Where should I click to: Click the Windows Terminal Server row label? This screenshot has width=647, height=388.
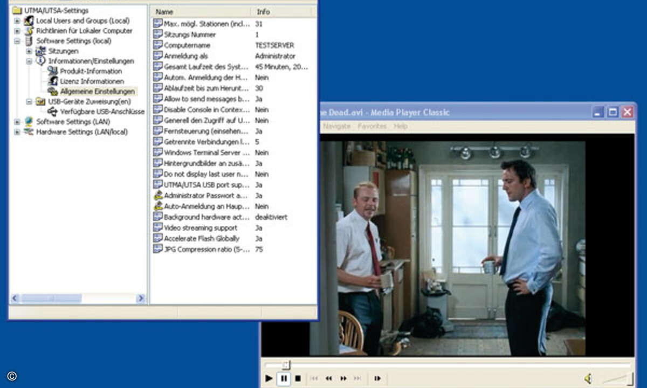tap(206, 153)
